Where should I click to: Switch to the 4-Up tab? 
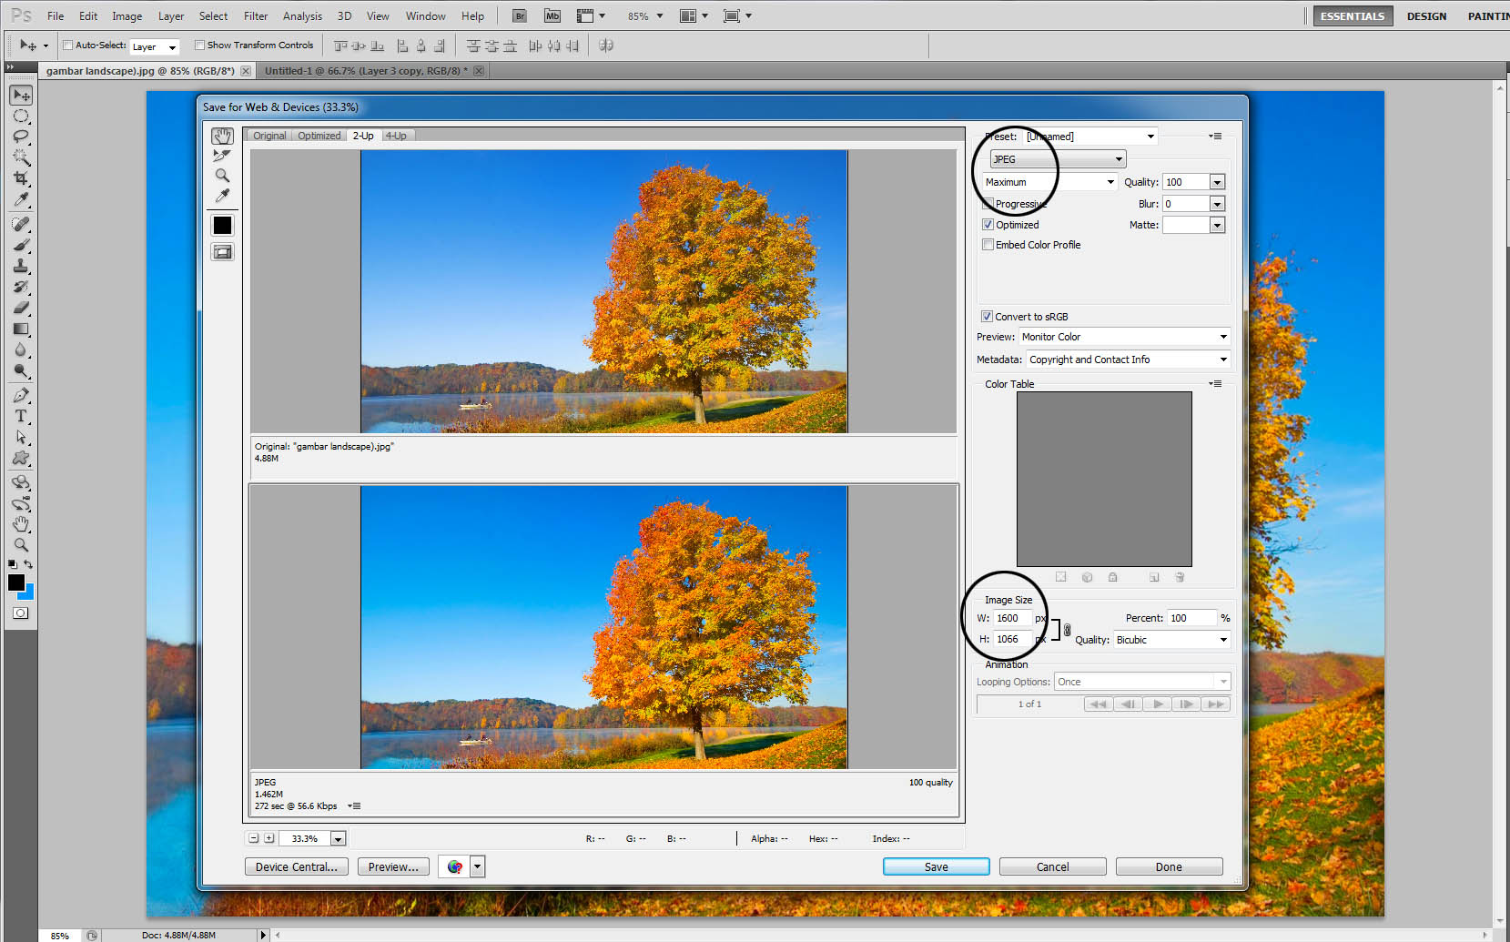397,135
